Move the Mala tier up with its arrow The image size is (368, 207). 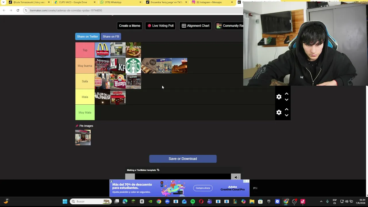coord(287,94)
